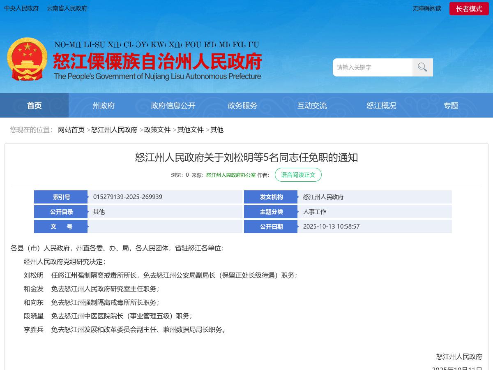The width and height of the screenshot is (493, 370).
Task: Open the 互动交流 interaction menu
Action: (x=312, y=105)
